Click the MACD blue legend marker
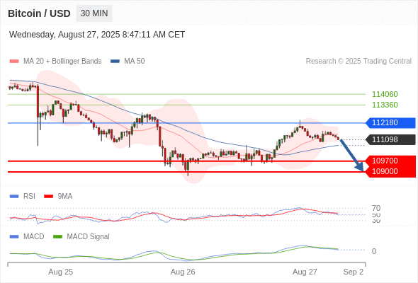This screenshot has width=418, height=283. click(x=14, y=237)
